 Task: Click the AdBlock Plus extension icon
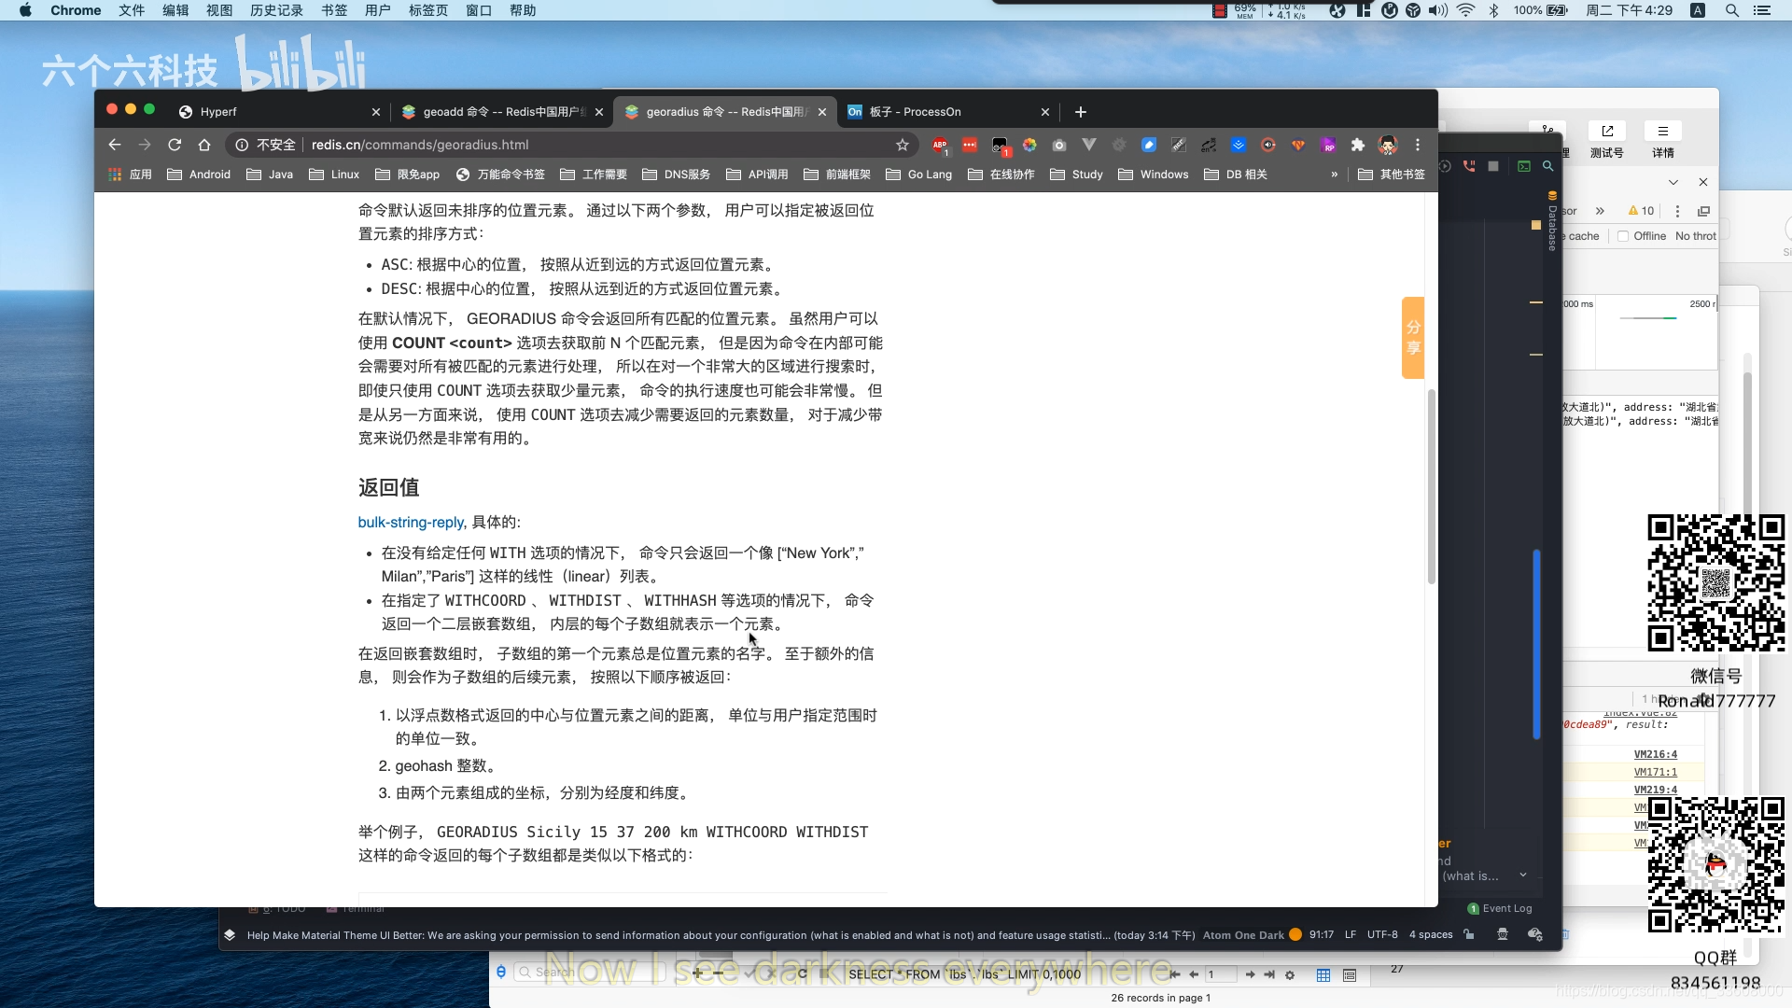click(x=940, y=145)
